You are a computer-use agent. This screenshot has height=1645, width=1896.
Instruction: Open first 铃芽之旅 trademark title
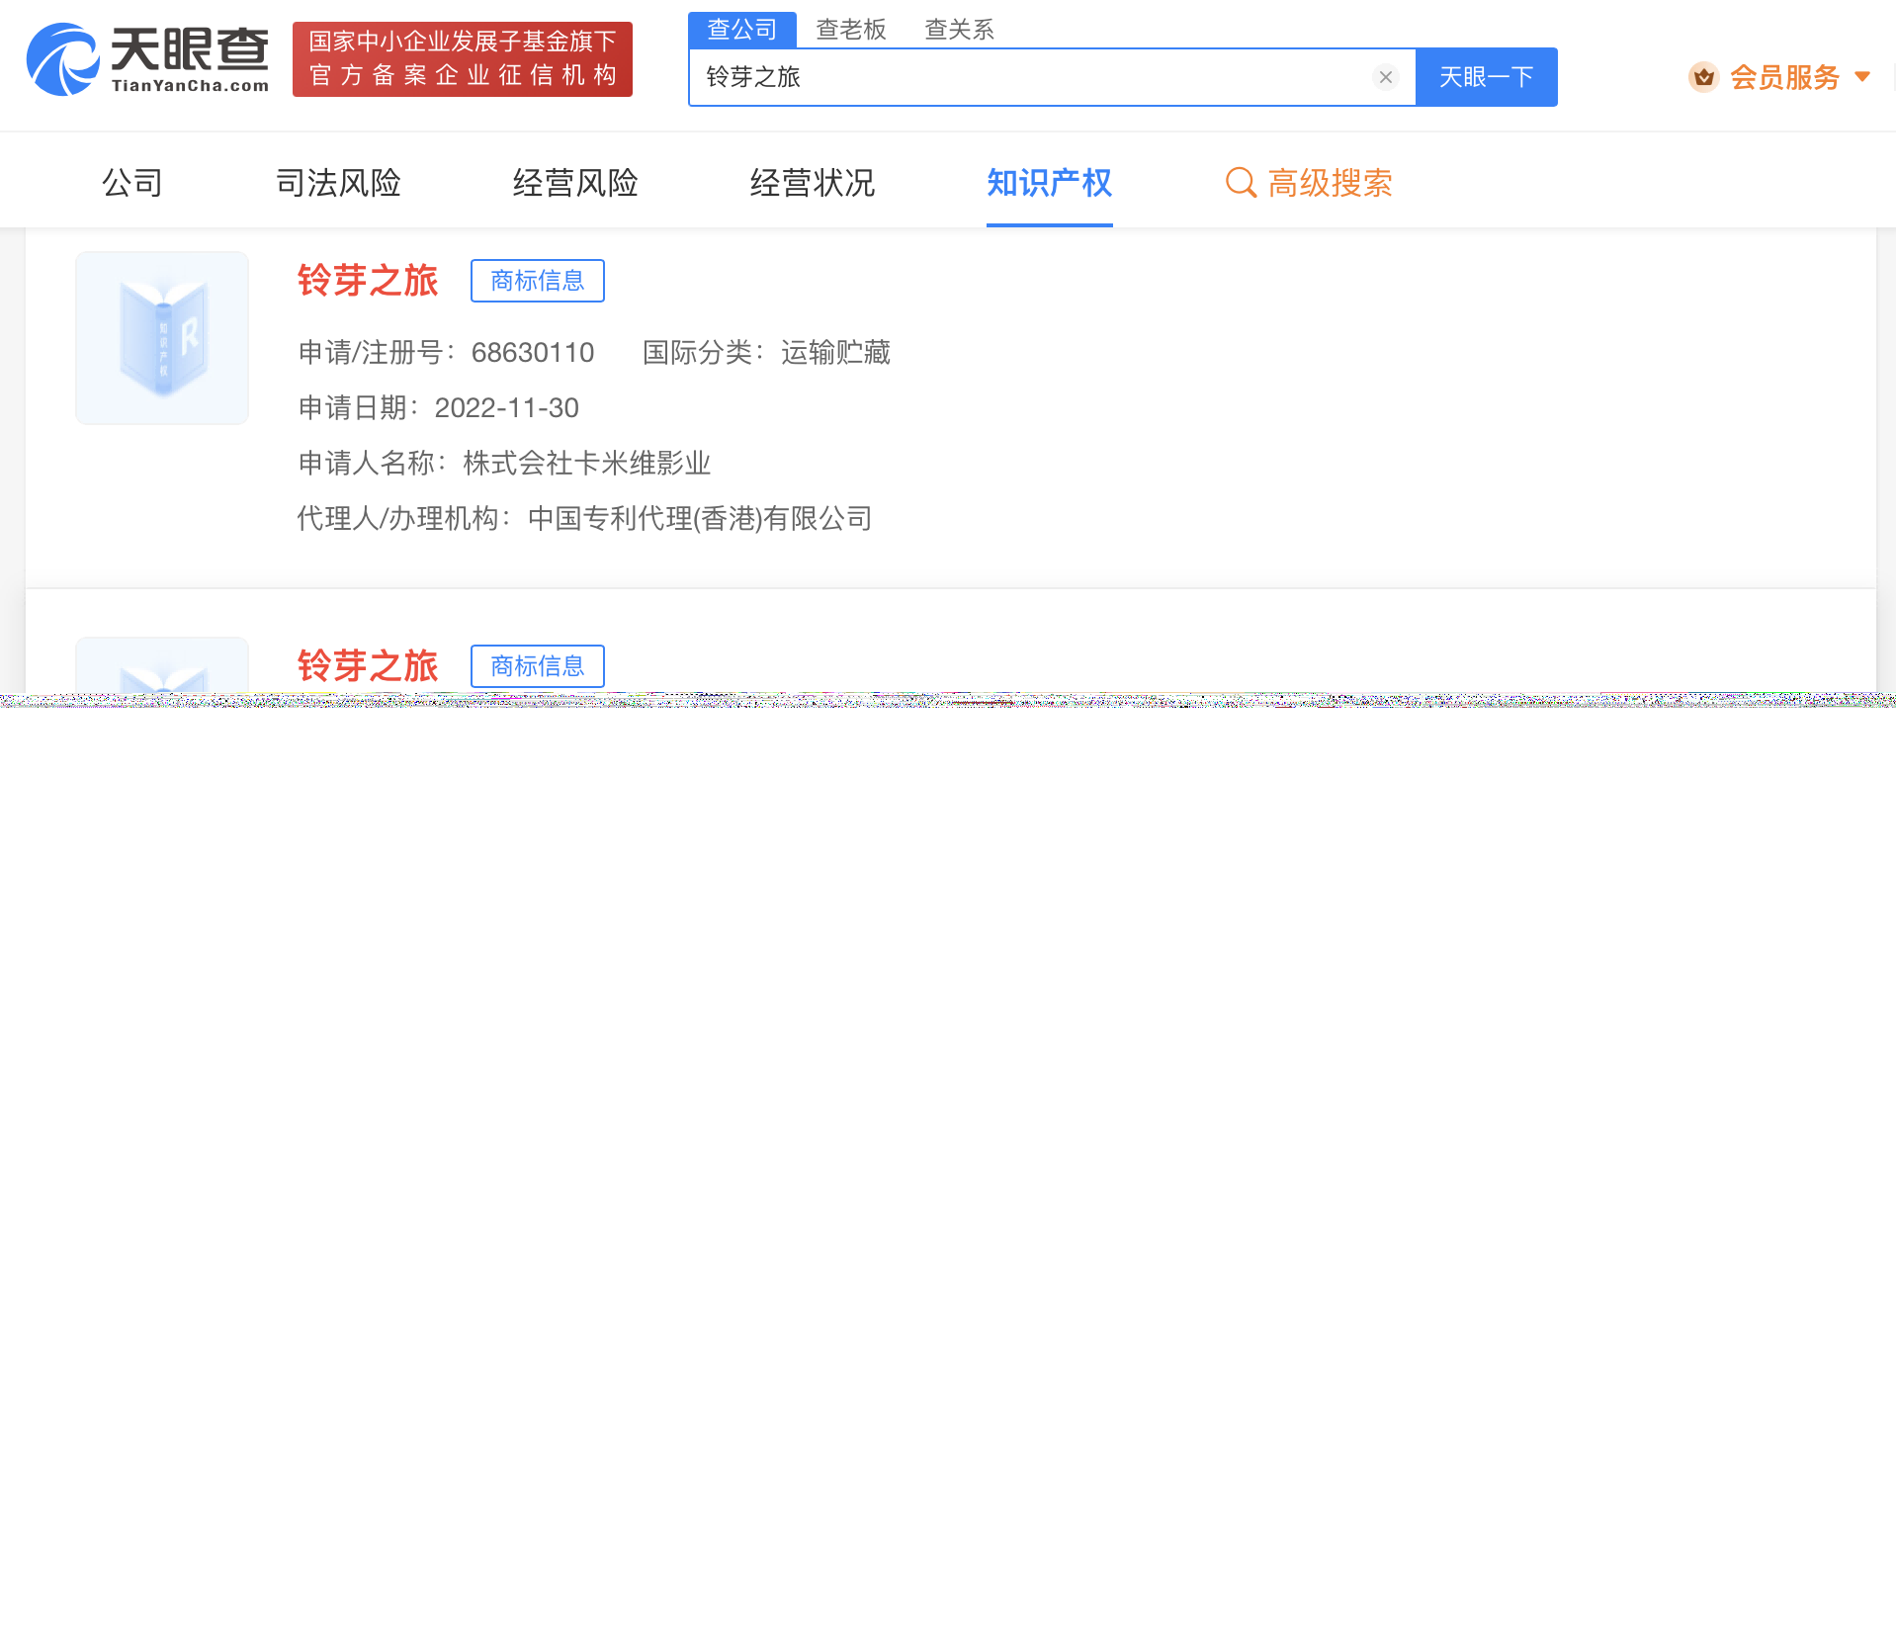click(368, 281)
